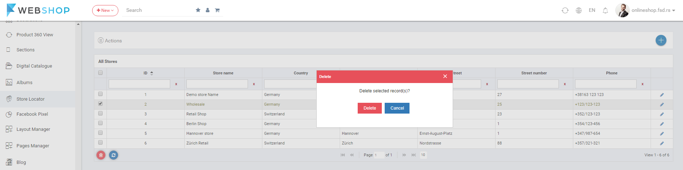Edit the Zürich Retail row pencil icon
This screenshot has width=683, height=170.
click(661, 143)
